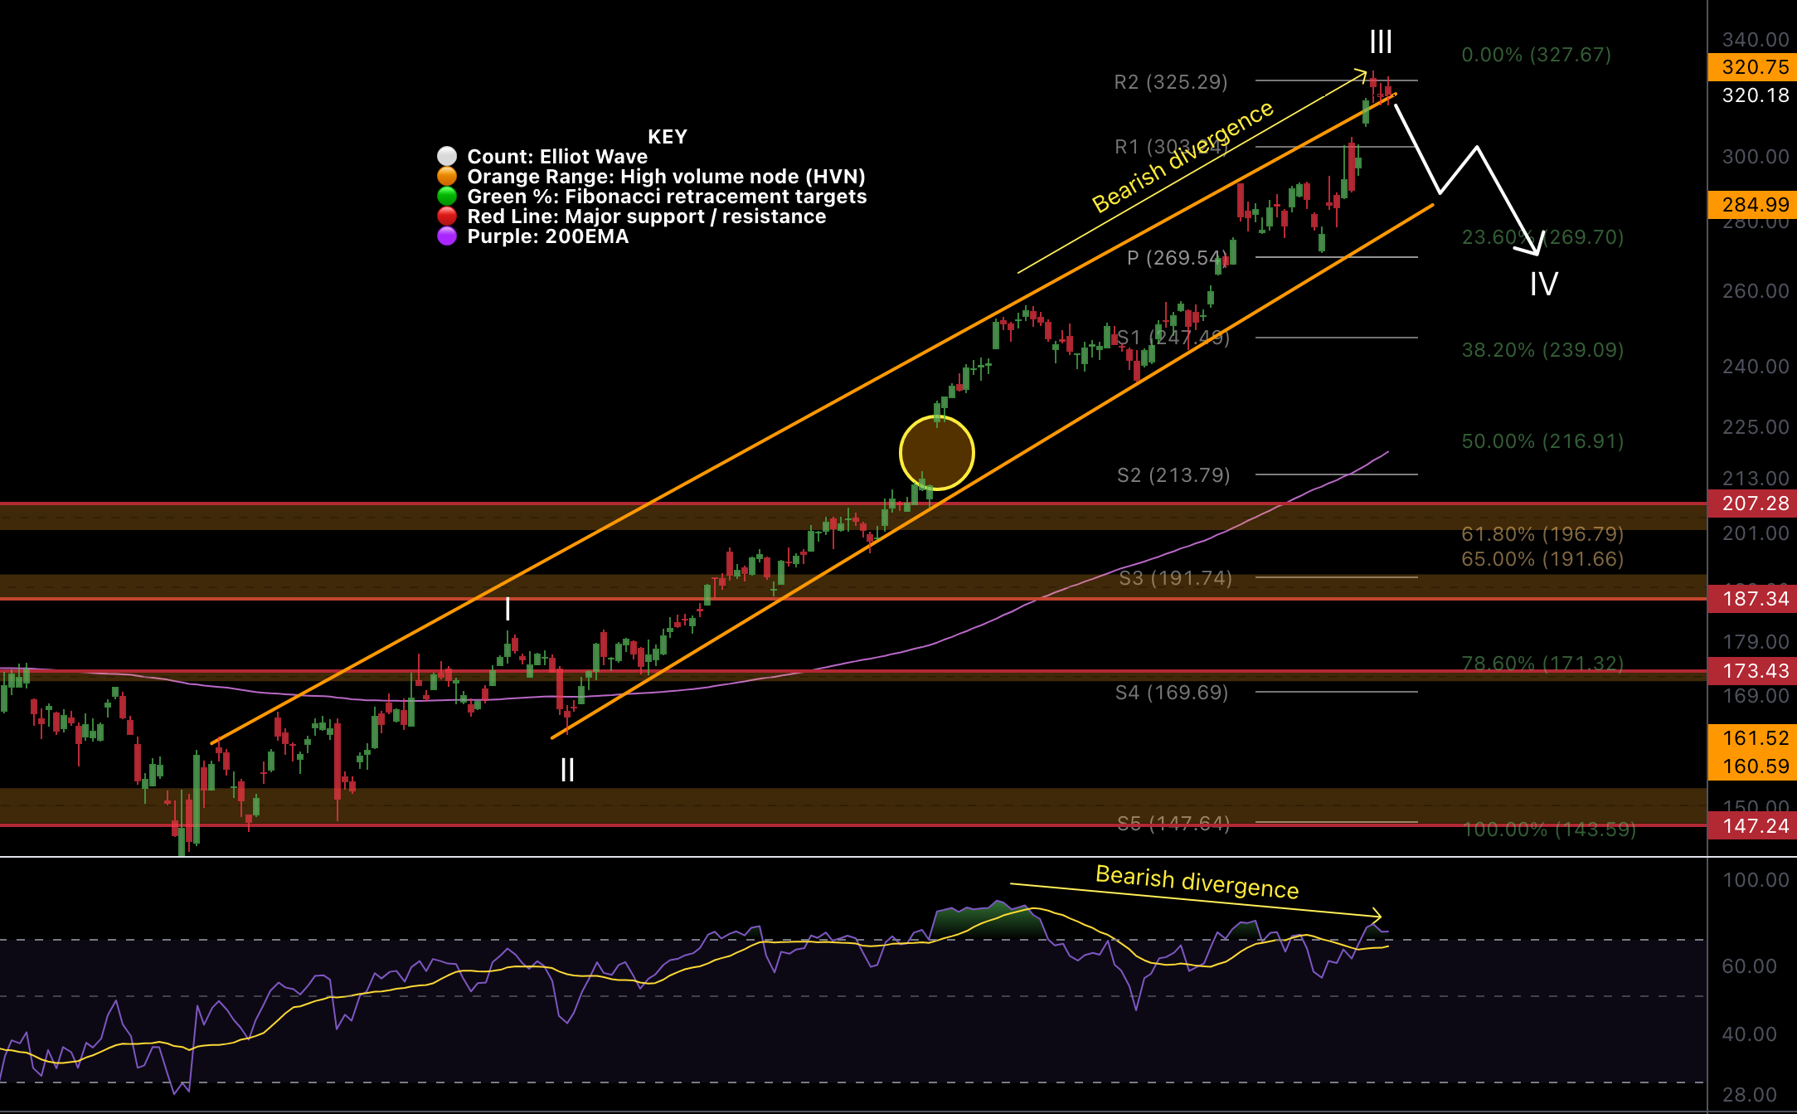Click the wave III label at top
Viewport: 1797px width, 1114px height.
tap(1381, 41)
